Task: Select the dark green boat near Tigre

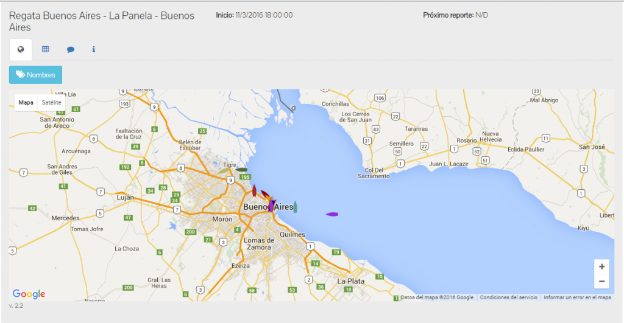Action: (x=241, y=170)
